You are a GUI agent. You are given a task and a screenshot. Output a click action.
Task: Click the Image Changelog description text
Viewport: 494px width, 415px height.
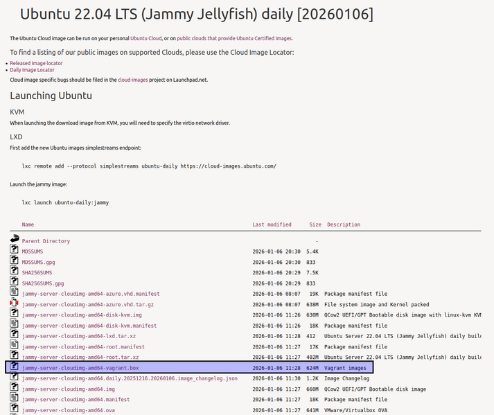click(x=346, y=378)
